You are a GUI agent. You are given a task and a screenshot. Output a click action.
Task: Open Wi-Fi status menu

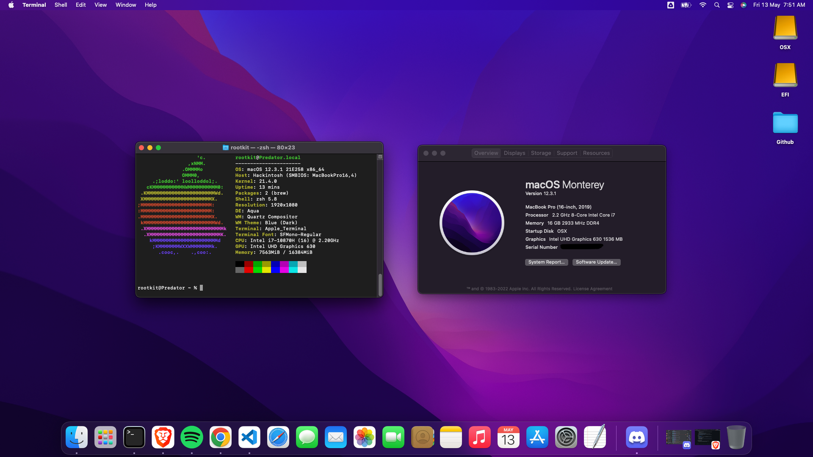pyautogui.click(x=703, y=5)
